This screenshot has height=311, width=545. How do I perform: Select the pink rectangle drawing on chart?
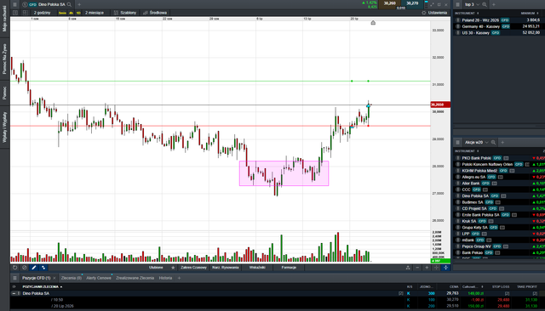click(x=284, y=173)
